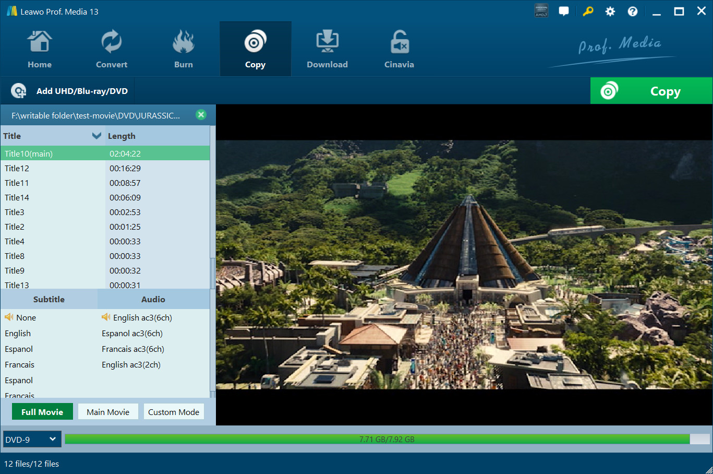This screenshot has width=713, height=474.
Task: Open the Burn module
Action: click(x=184, y=50)
